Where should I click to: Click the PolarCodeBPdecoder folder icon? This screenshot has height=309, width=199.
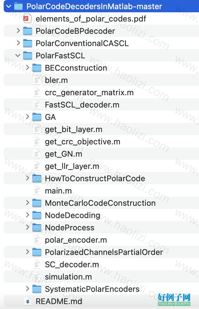(28, 31)
